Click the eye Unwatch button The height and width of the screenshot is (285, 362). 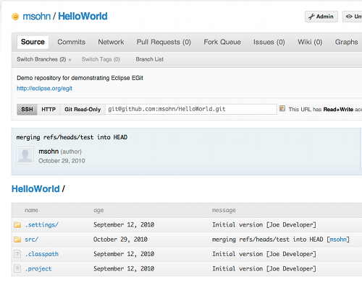coord(353,17)
